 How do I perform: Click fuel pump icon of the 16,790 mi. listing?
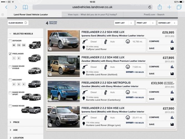(85, 42)
